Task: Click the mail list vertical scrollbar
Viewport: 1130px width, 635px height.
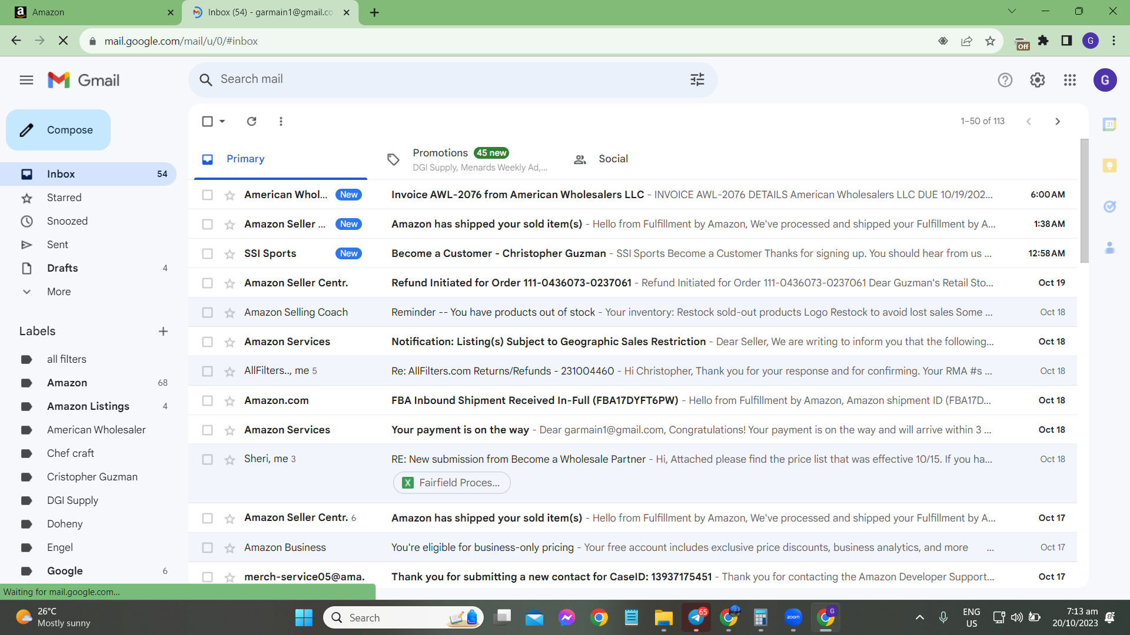Action: tap(1084, 201)
